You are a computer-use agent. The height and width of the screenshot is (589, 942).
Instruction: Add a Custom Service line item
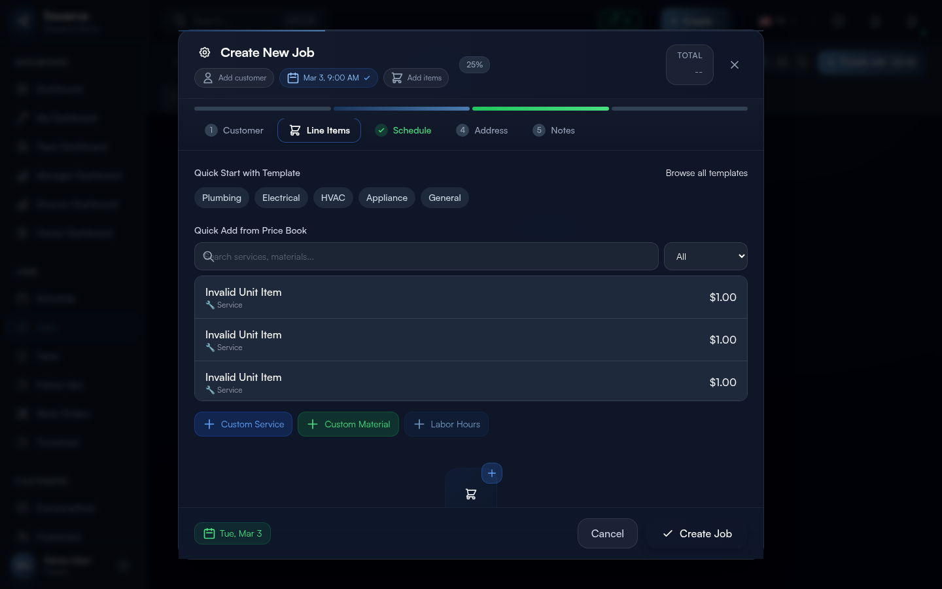click(x=243, y=424)
